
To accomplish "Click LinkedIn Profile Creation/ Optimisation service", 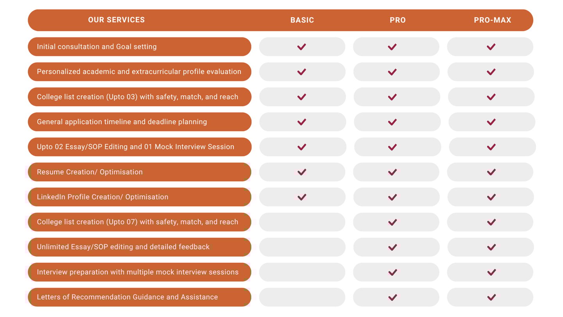I will point(102,197).
